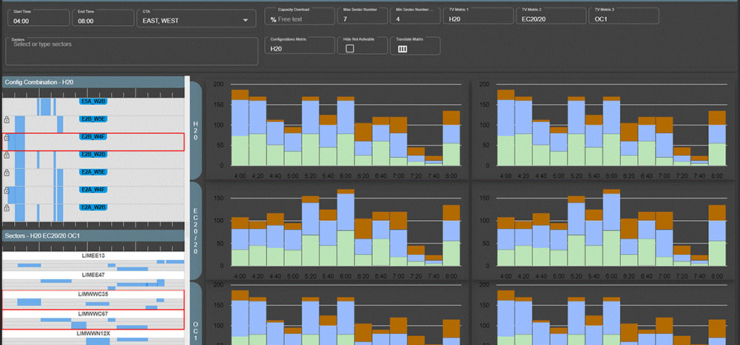Click the End Time field showing 08:00

pos(103,18)
